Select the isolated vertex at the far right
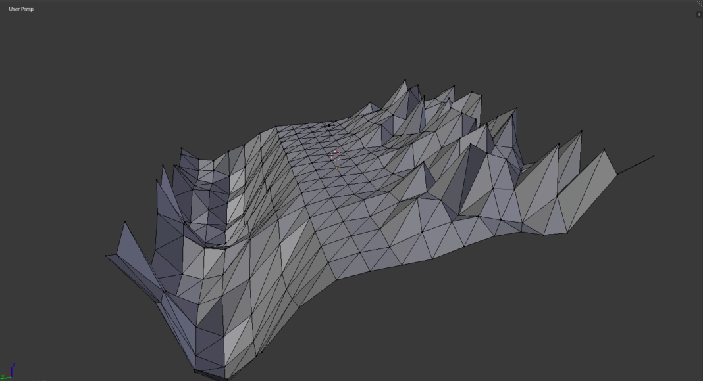 653,156
